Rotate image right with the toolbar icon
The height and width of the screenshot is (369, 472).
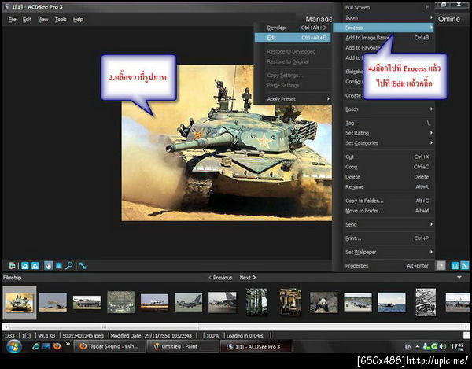coord(35,266)
